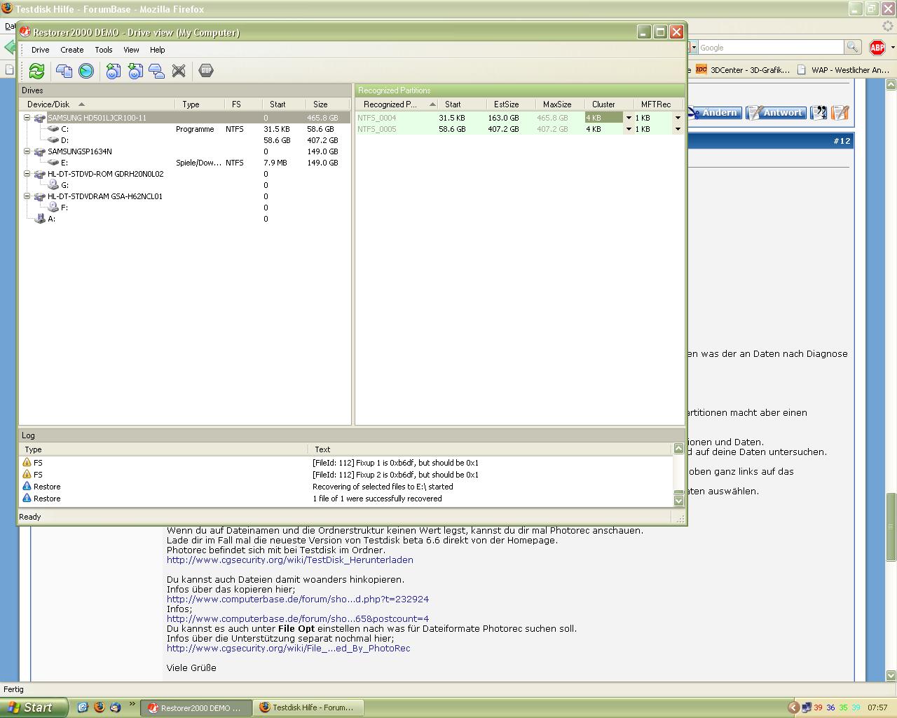Click the Firefox page scroll down arrow
Screen dimensions: 897x718
[x=891, y=675]
